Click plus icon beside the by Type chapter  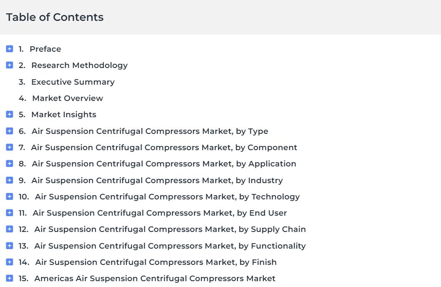tap(10, 131)
